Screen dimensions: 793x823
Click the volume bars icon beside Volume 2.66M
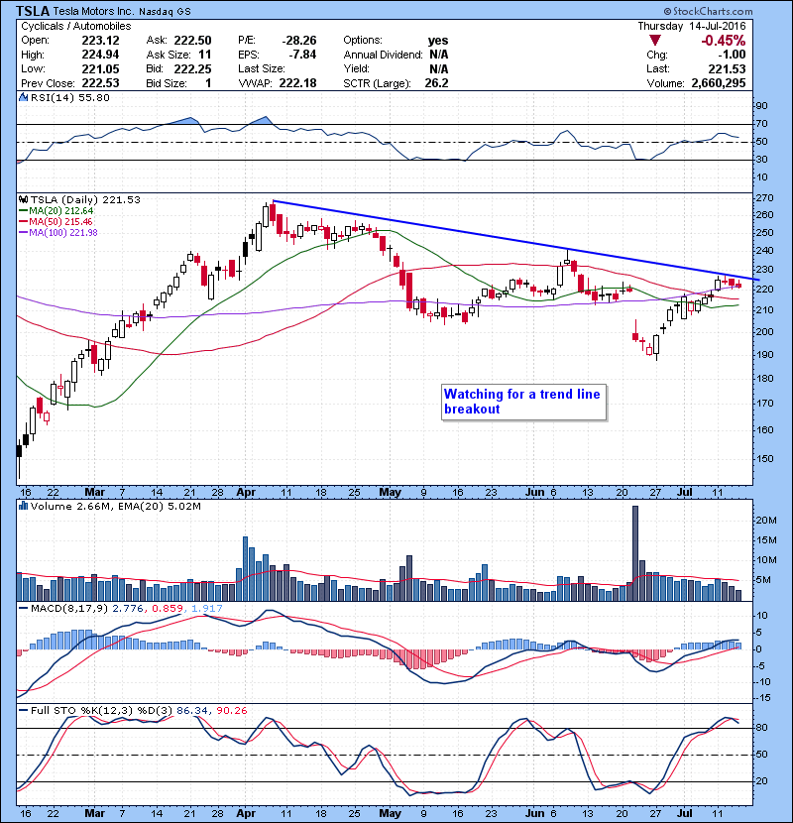tap(23, 507)
